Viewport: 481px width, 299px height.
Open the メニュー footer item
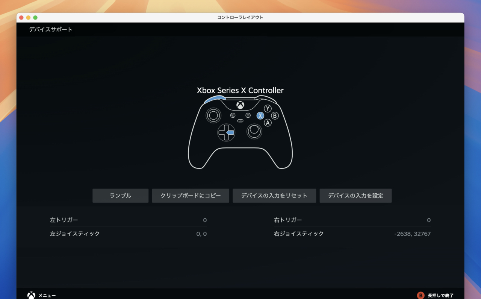[47, 296]
